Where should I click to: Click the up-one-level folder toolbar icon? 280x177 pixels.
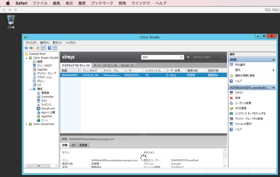(38, 48)
